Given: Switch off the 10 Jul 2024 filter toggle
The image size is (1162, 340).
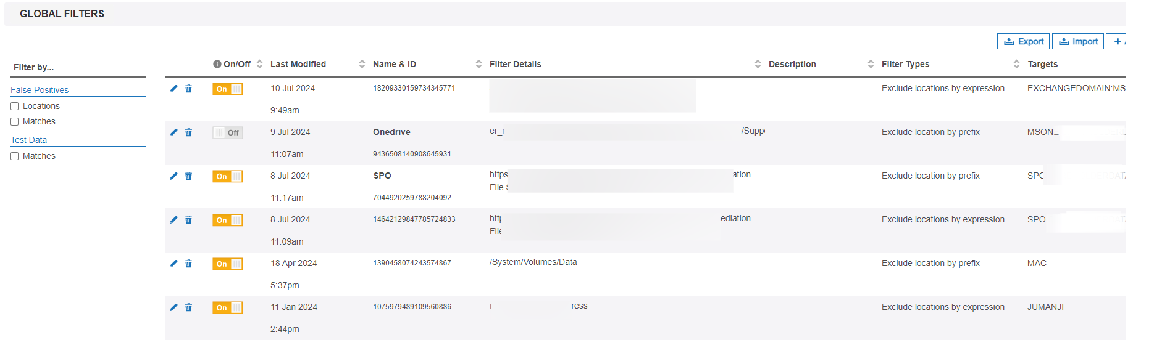Looking at the screenshot, I should click(227, 89).
